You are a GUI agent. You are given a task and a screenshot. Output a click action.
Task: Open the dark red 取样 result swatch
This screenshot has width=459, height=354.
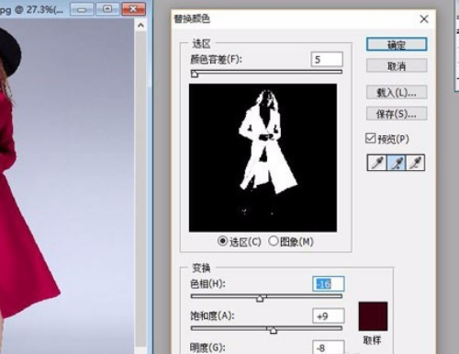pos(373,316)
